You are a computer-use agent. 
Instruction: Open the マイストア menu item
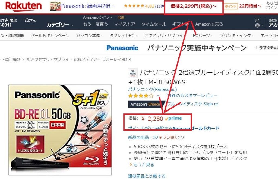coord(125,24)
